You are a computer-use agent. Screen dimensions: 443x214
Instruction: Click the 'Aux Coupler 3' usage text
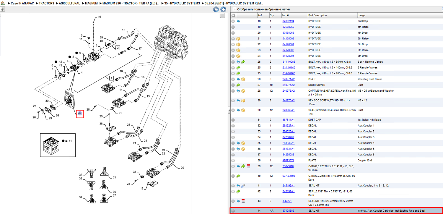(x=366, y=137)
